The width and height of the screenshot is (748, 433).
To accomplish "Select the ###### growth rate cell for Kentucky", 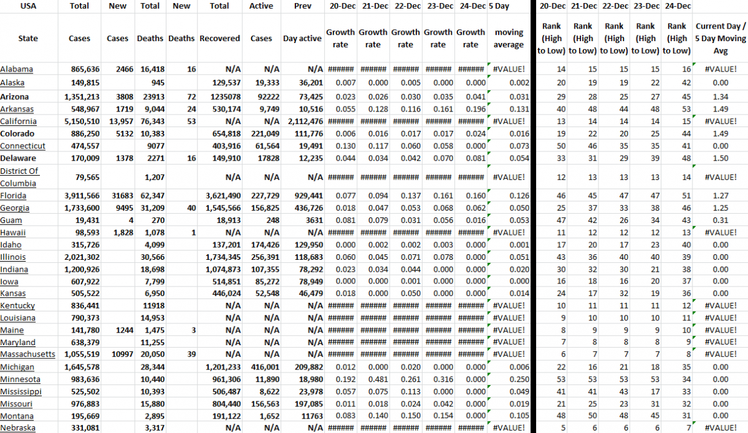I will click(x=340, y=305).
